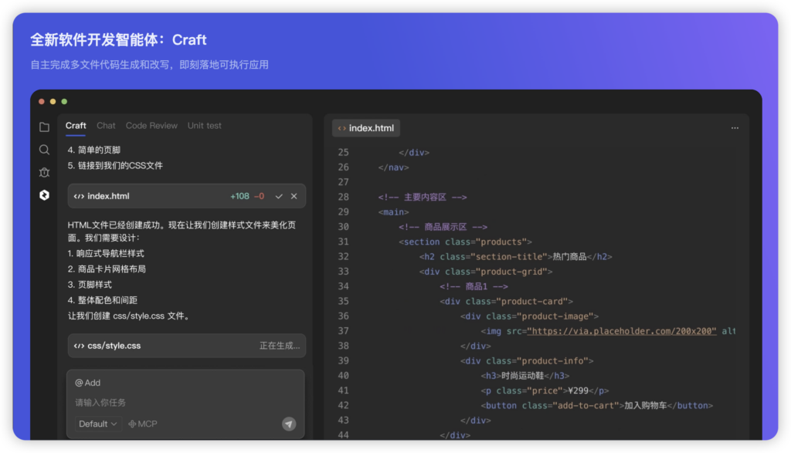The height and width of the screenshot is (453, 791).
Task: Click the price ¥299 code line
Action: tap(545, 390)
